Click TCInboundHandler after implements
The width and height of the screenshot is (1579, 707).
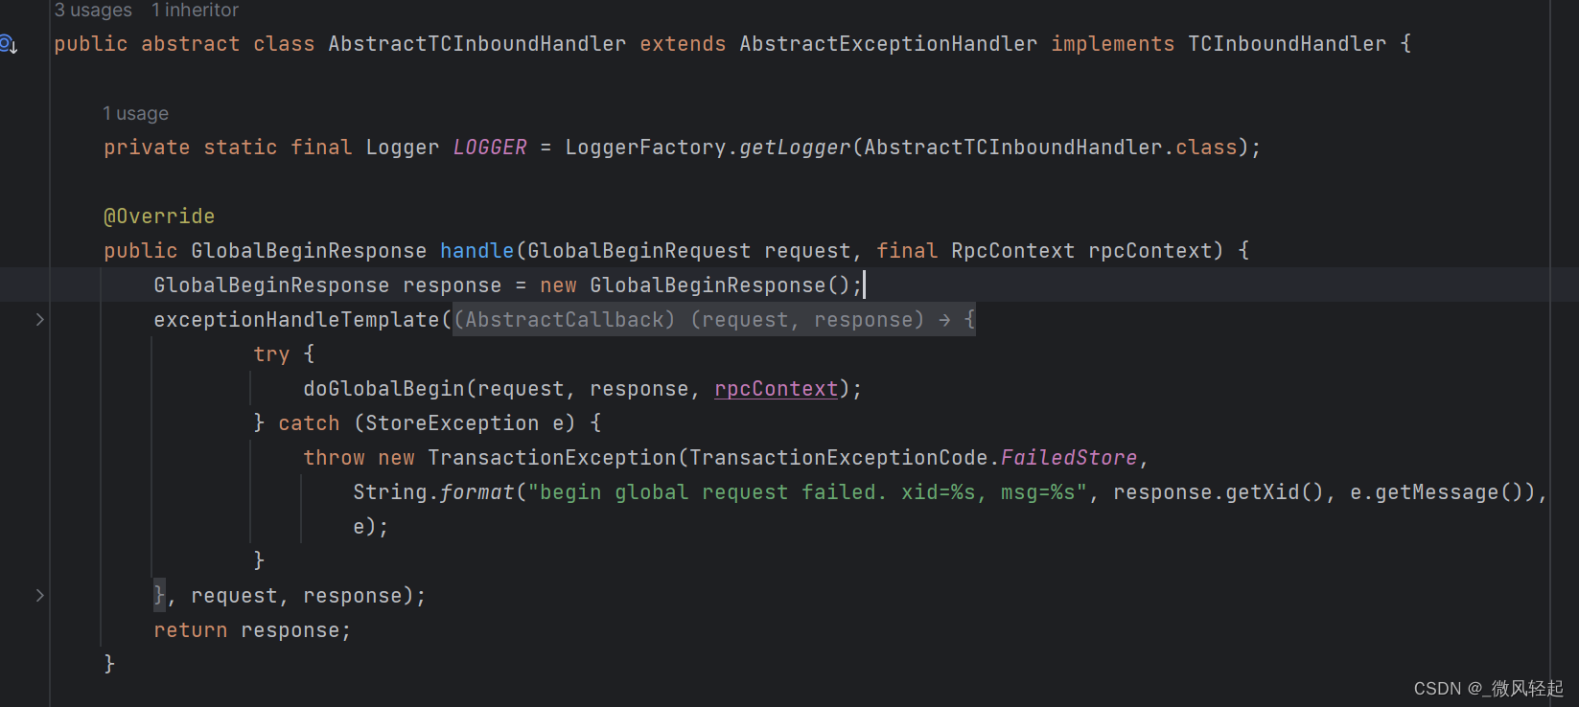click(x=1288, y=44)
